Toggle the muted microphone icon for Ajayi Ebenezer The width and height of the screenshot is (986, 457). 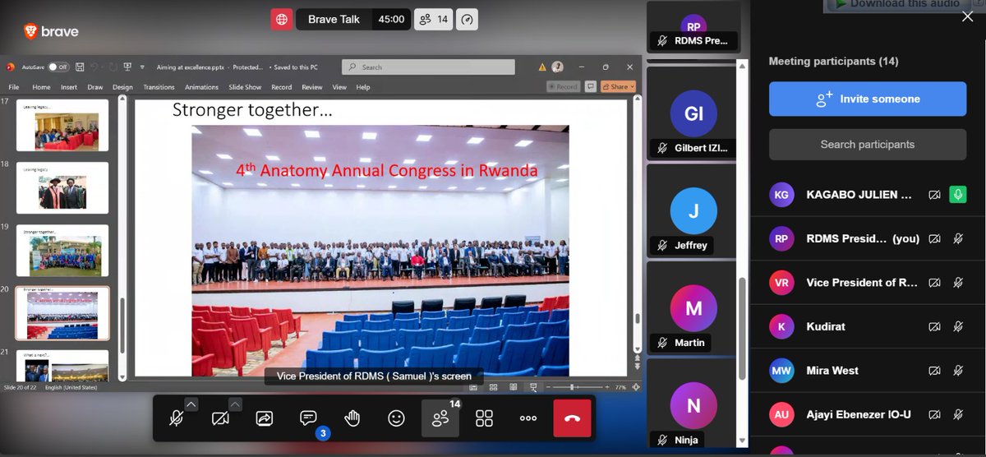point(957,414)
